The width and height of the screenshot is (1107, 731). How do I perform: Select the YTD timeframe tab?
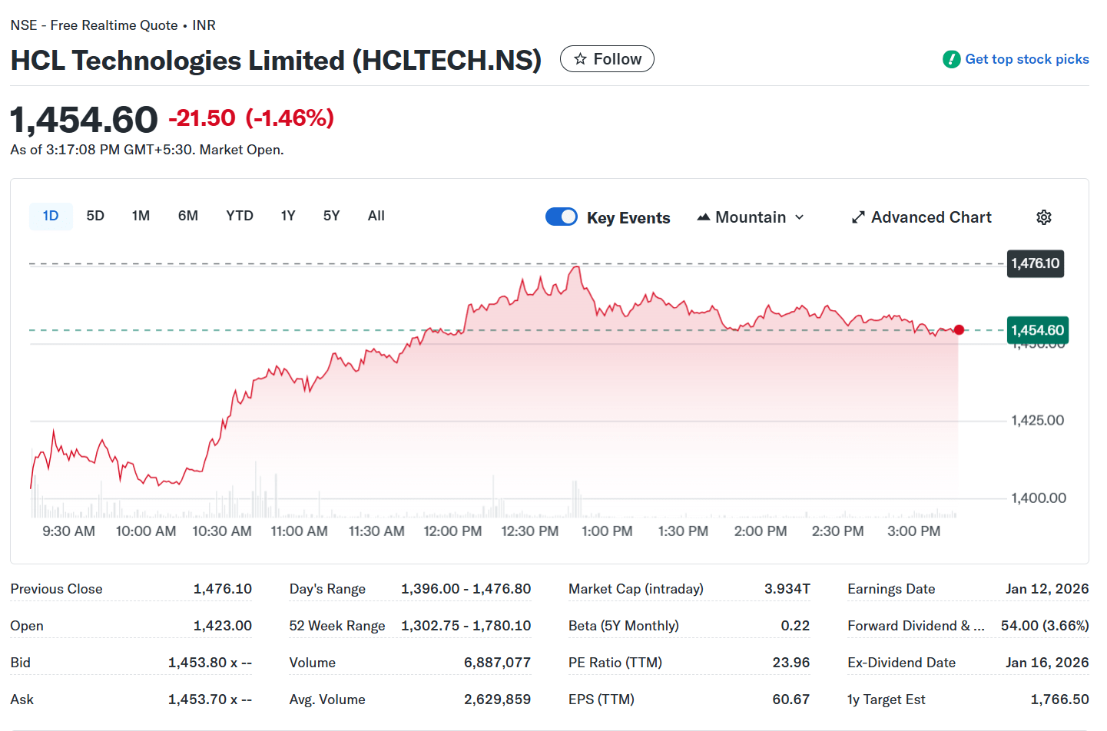click(239, 216)
